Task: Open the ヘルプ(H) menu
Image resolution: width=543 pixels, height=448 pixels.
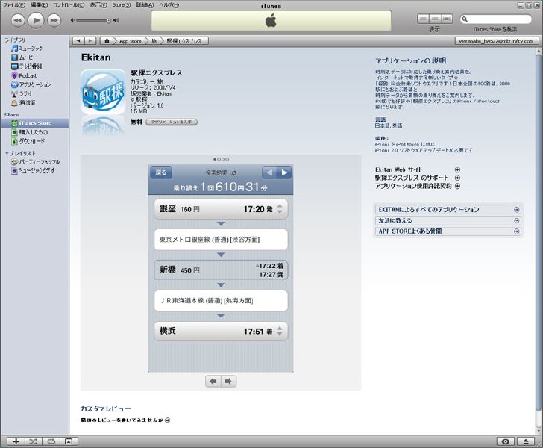Action: [169, 5]
